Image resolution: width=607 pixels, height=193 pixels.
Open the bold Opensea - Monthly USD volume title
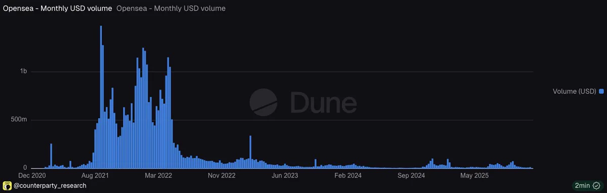point(57,9)
